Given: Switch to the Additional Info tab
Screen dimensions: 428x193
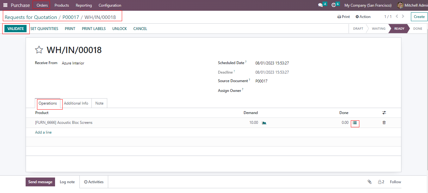Looking at the screenshot, I should point(76,103).
